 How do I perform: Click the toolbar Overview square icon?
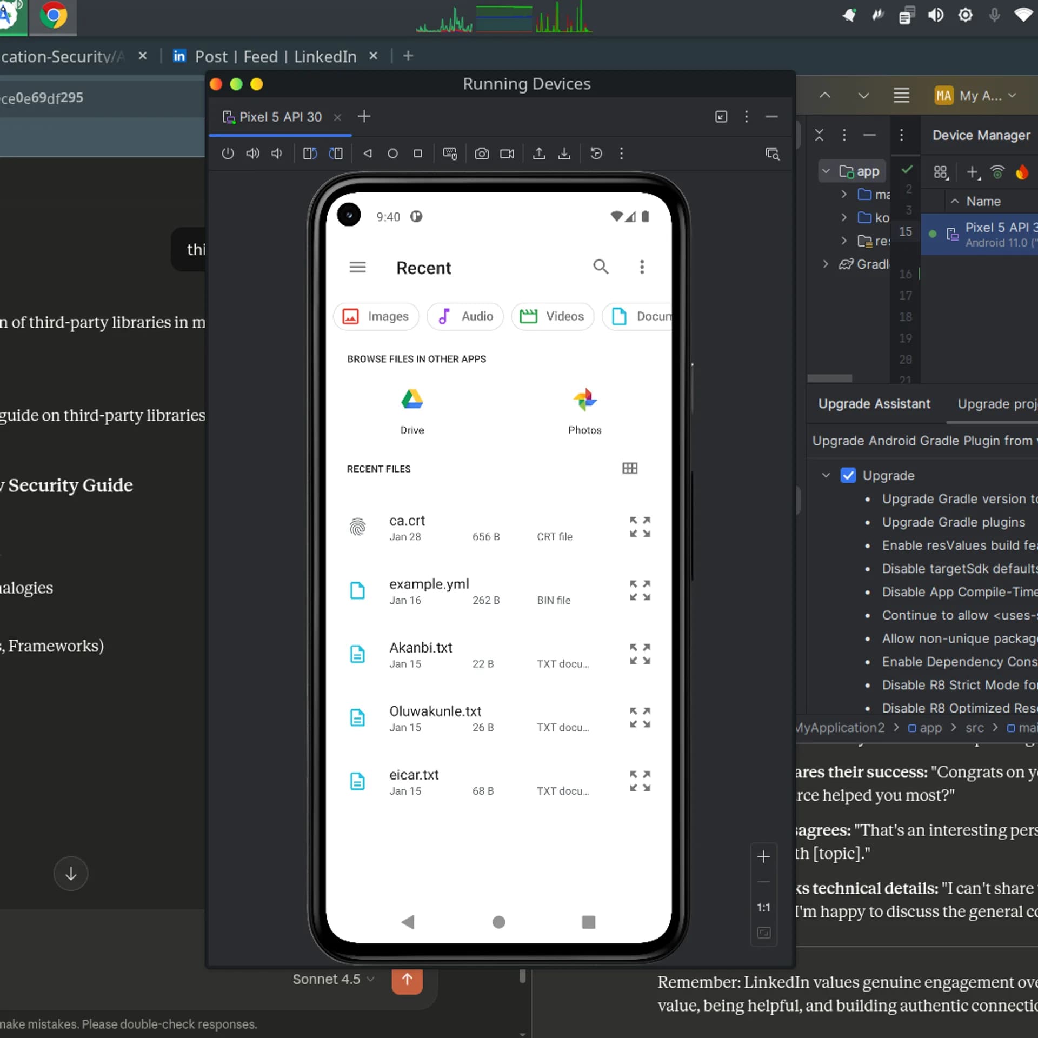tap(417, 154)
